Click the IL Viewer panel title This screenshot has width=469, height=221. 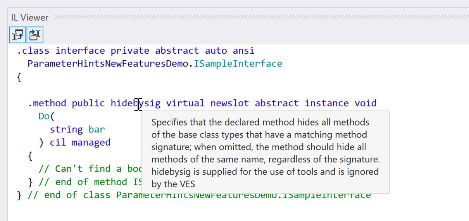coord(29,17)
